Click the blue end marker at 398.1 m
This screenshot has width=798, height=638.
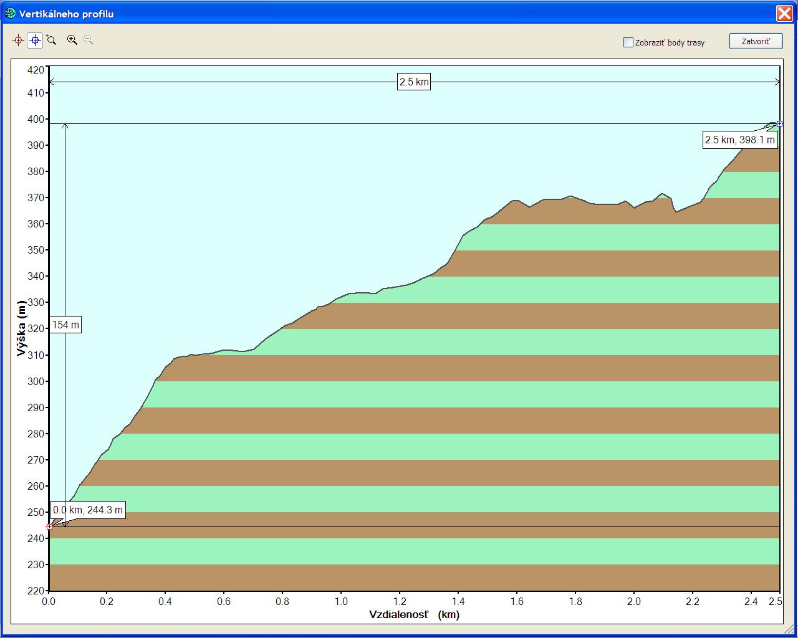tap(779, 124)
